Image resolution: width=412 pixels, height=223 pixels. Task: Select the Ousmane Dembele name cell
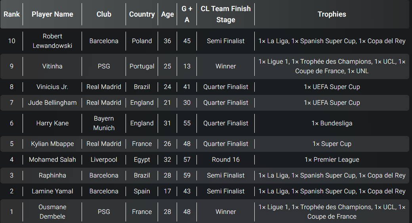[52, 212]
